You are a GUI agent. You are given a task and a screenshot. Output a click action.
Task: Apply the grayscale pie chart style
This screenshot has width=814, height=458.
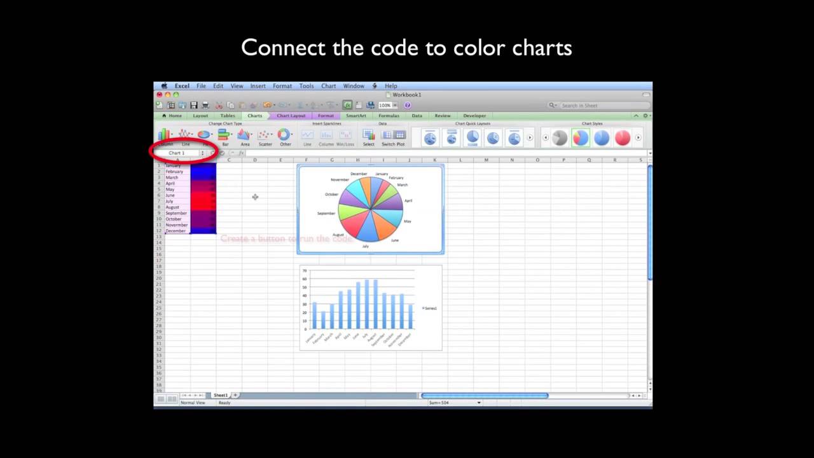tap(560, 137)
